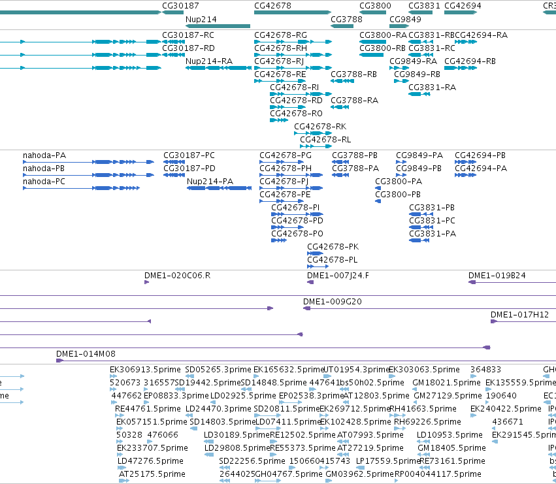This screenshot has width=556, height=484.
Task: Select EST EK306913.5prime
Action: [146, 370]
